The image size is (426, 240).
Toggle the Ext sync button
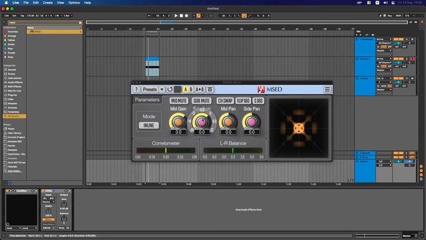pyautogui.click(x=15, y=16)
